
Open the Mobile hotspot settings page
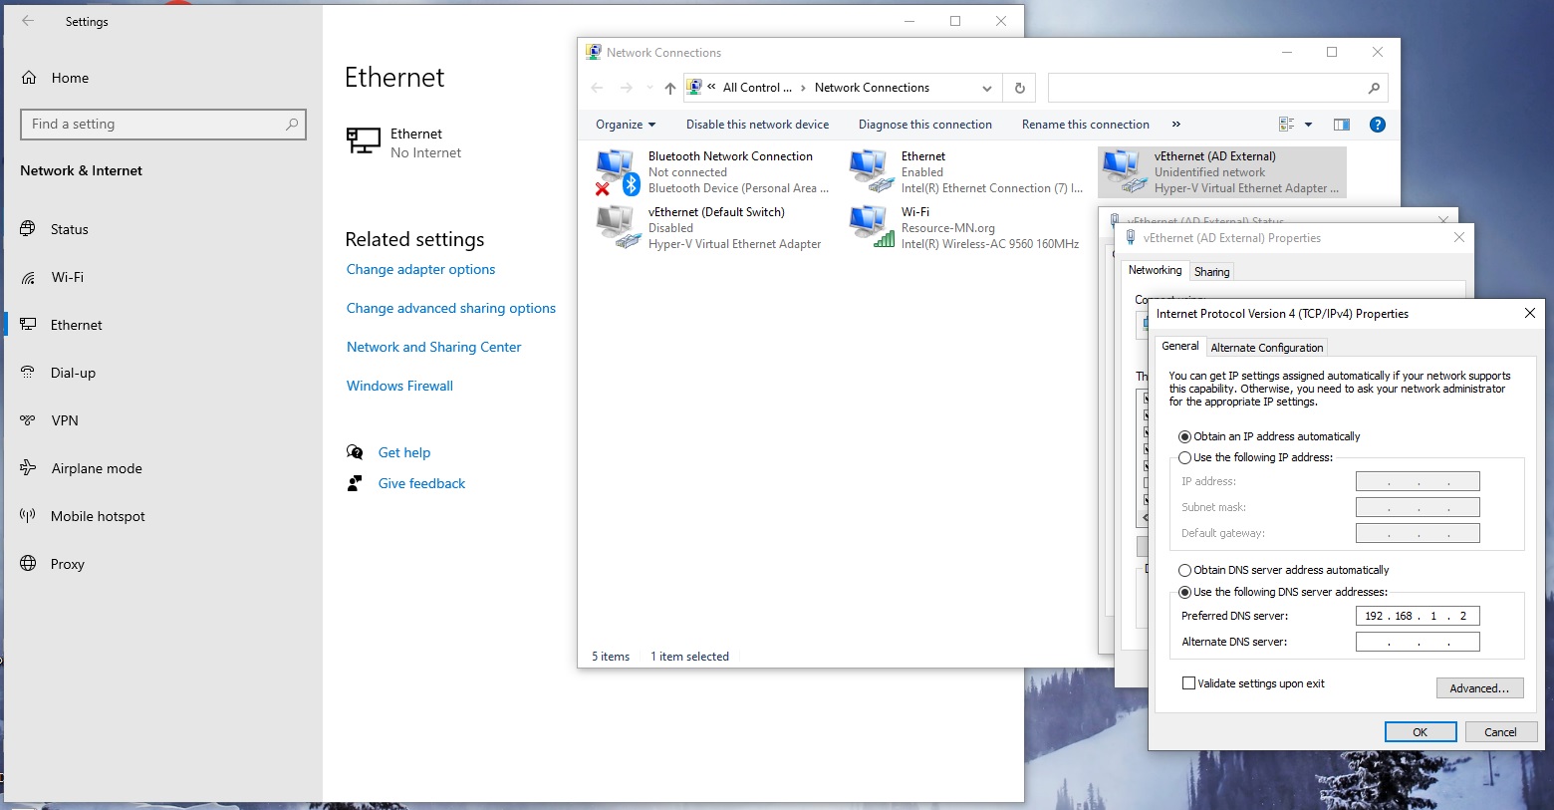click(x=96, y=516)
